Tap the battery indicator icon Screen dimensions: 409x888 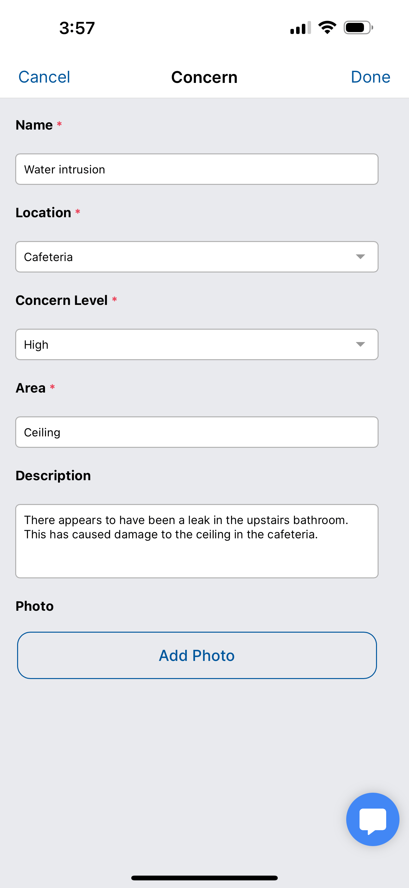coord(358,28)
